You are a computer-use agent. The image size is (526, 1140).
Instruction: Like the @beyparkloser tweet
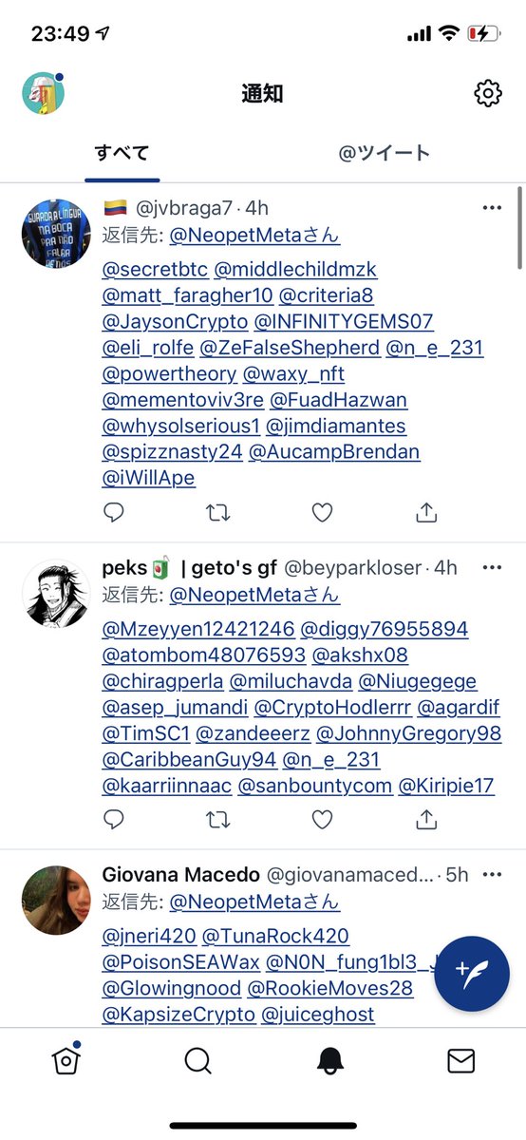pyautogui.click(x=323, y=819)
